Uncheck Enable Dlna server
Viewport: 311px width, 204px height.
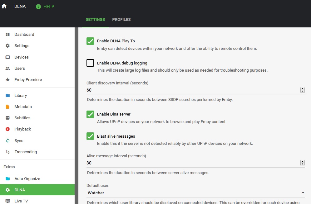(90, 114)
